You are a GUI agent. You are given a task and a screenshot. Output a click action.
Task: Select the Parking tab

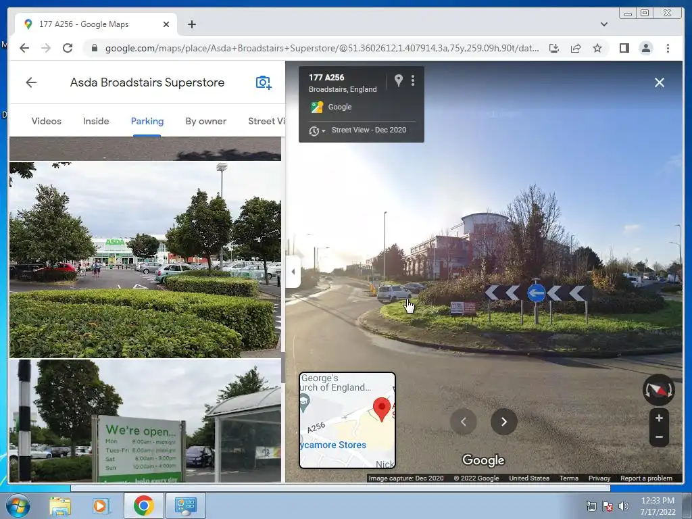(x=147, y=121)
